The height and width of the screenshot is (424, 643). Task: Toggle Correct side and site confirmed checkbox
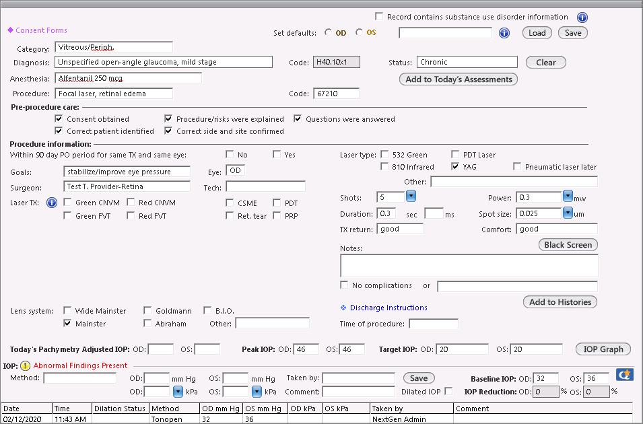coord(168,131)
